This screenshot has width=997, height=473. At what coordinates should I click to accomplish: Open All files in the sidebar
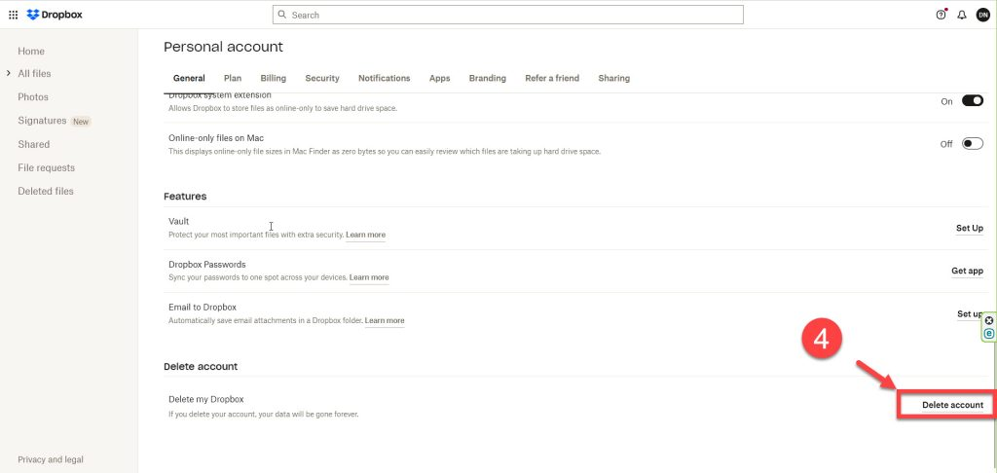pos(34,73)
